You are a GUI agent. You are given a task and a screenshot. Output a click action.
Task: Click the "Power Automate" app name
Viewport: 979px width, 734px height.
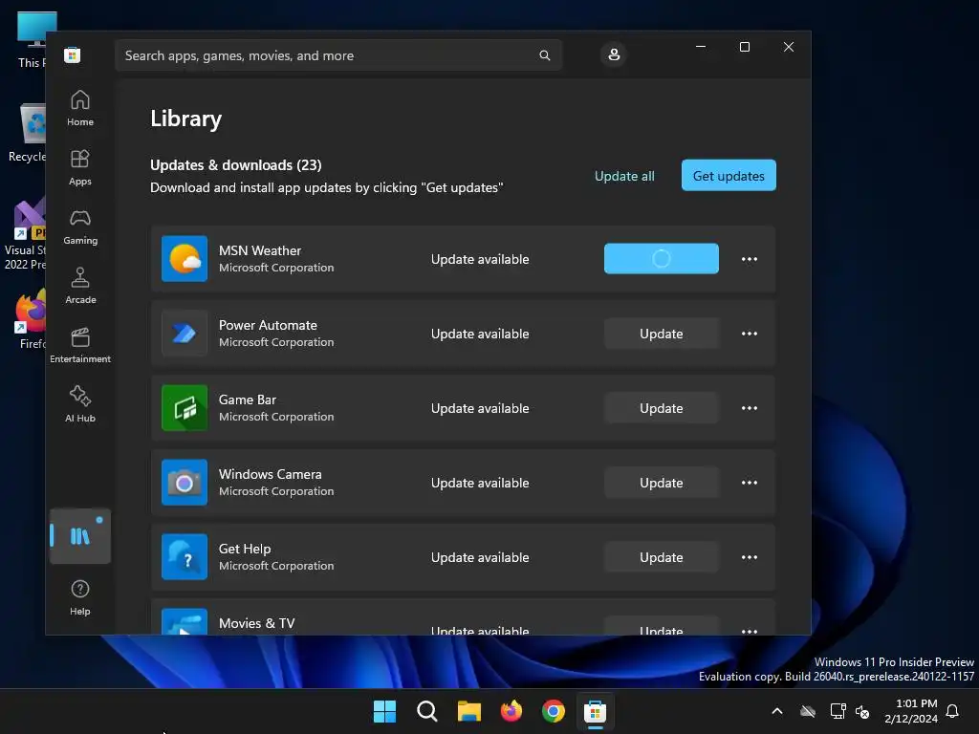point(268,325)
